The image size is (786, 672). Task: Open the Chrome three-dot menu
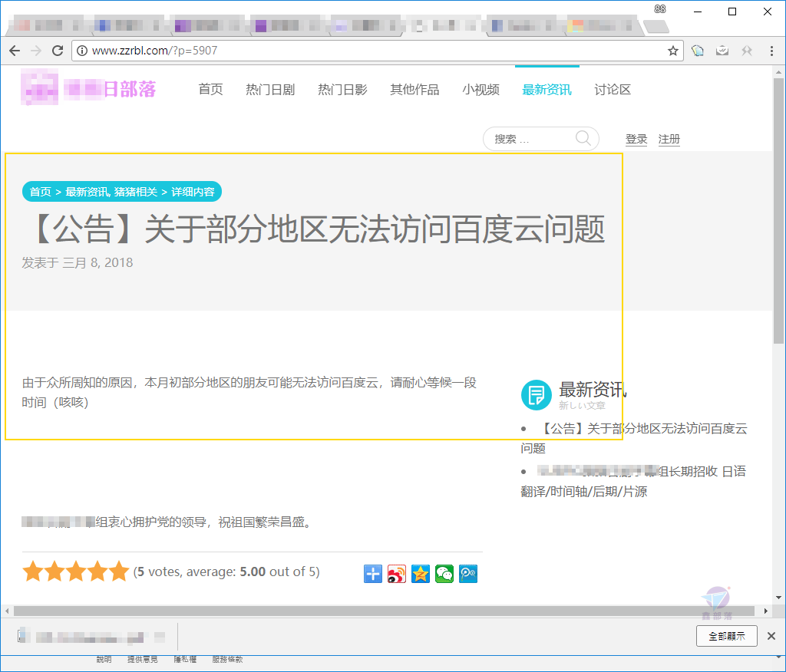(x=771, y=51)
